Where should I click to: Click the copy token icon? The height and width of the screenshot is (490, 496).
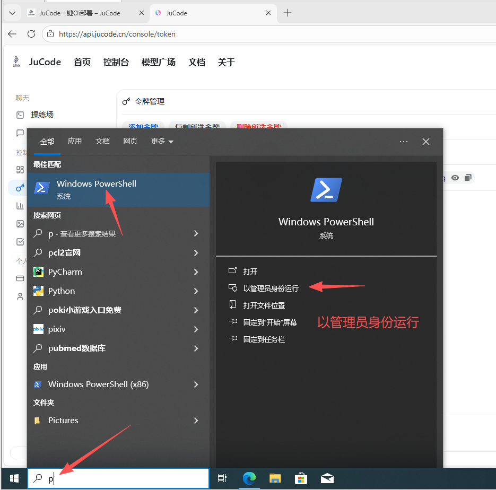pyautogui.click(x=467, y=178)
